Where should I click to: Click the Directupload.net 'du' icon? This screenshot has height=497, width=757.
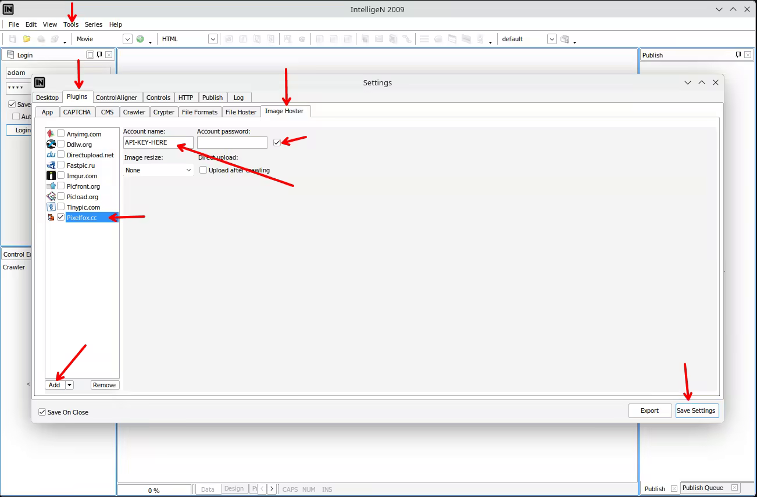51,155
